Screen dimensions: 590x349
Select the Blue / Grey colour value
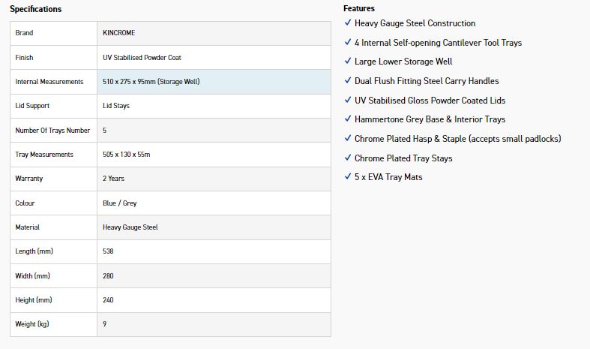point(120,203)
